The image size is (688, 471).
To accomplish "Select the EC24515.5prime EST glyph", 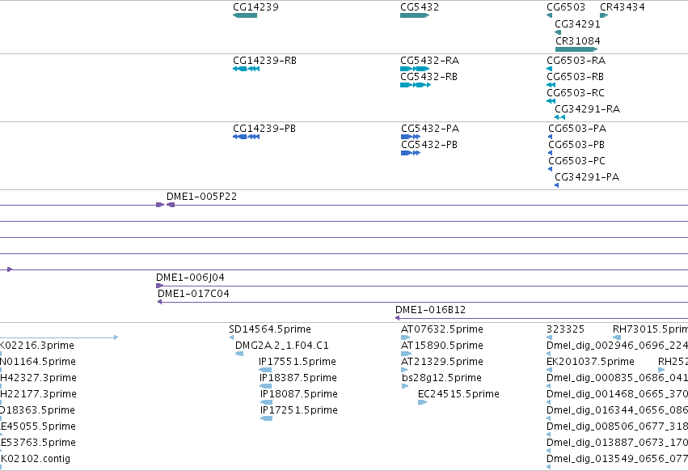I will [423, 402].
